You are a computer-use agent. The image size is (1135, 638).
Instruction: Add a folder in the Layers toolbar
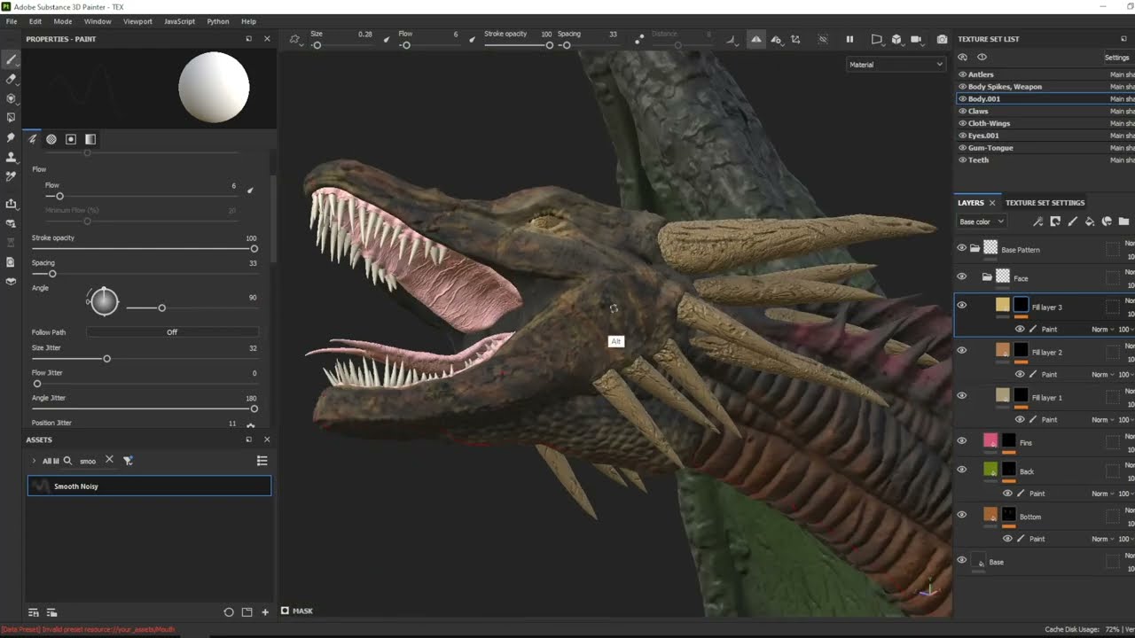(1123, 222)
